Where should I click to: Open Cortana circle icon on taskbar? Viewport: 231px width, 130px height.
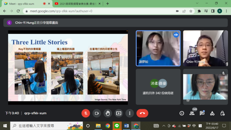point(88,126)
